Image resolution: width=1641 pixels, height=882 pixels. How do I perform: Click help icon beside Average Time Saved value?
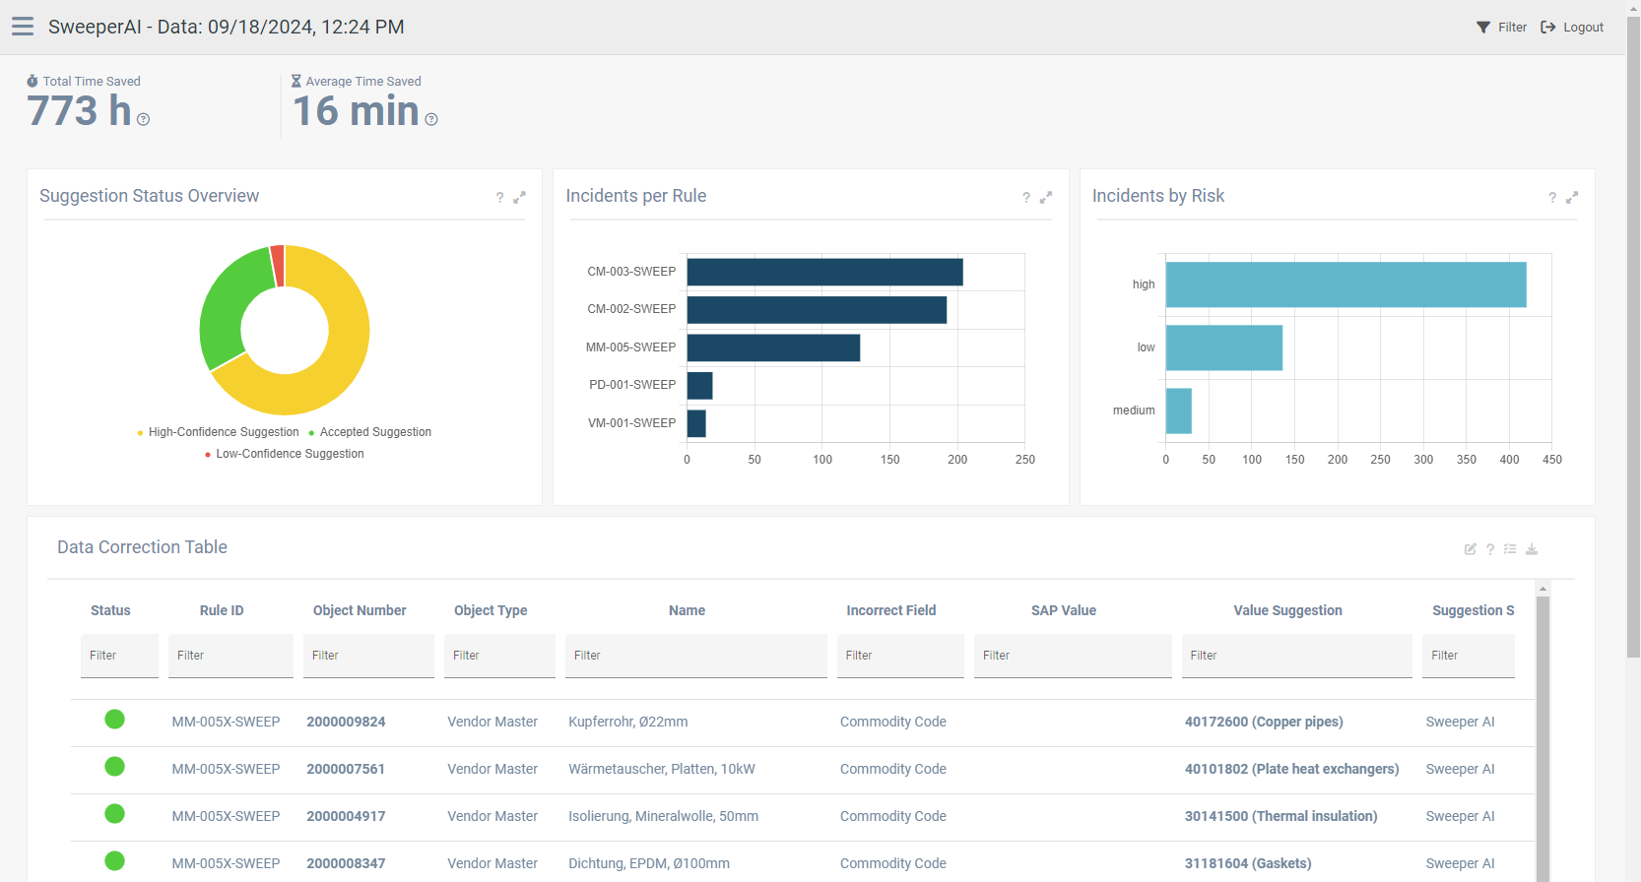(431, 119)
